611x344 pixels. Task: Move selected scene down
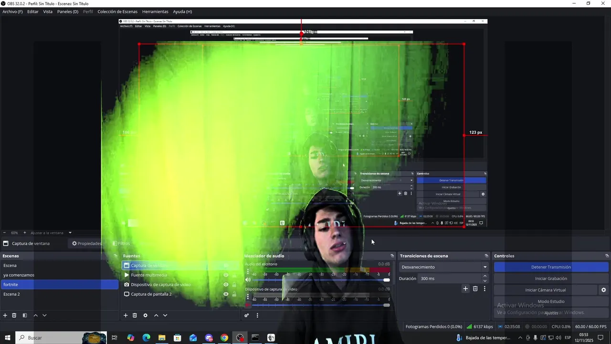tap(44, 315)
